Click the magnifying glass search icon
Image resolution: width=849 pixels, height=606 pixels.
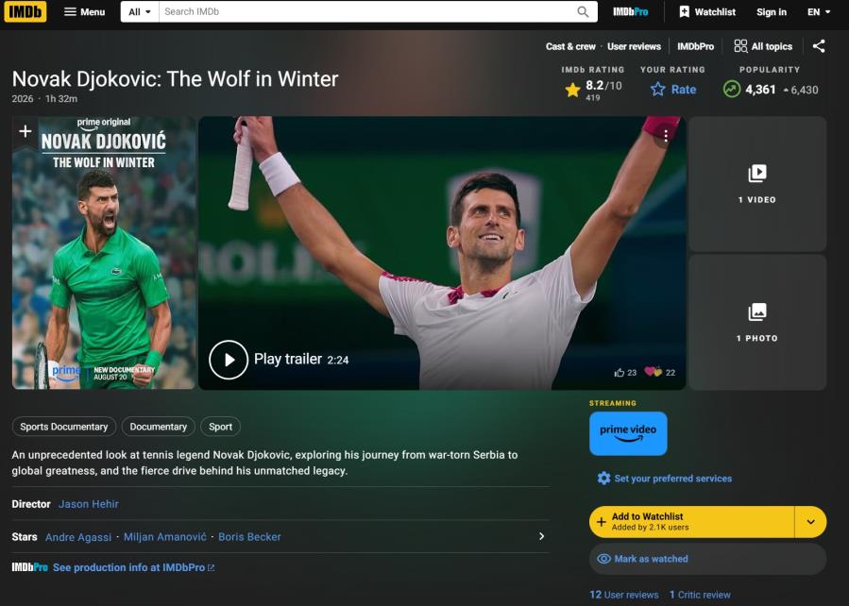point(583,12)
